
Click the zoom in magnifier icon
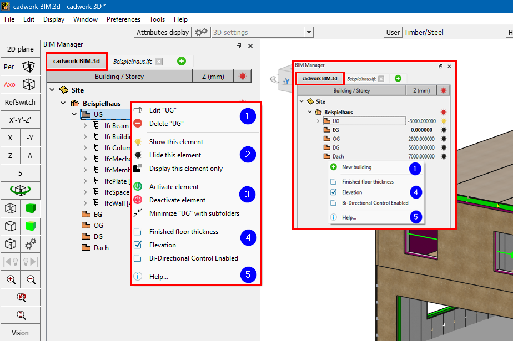tap(11, 280)
